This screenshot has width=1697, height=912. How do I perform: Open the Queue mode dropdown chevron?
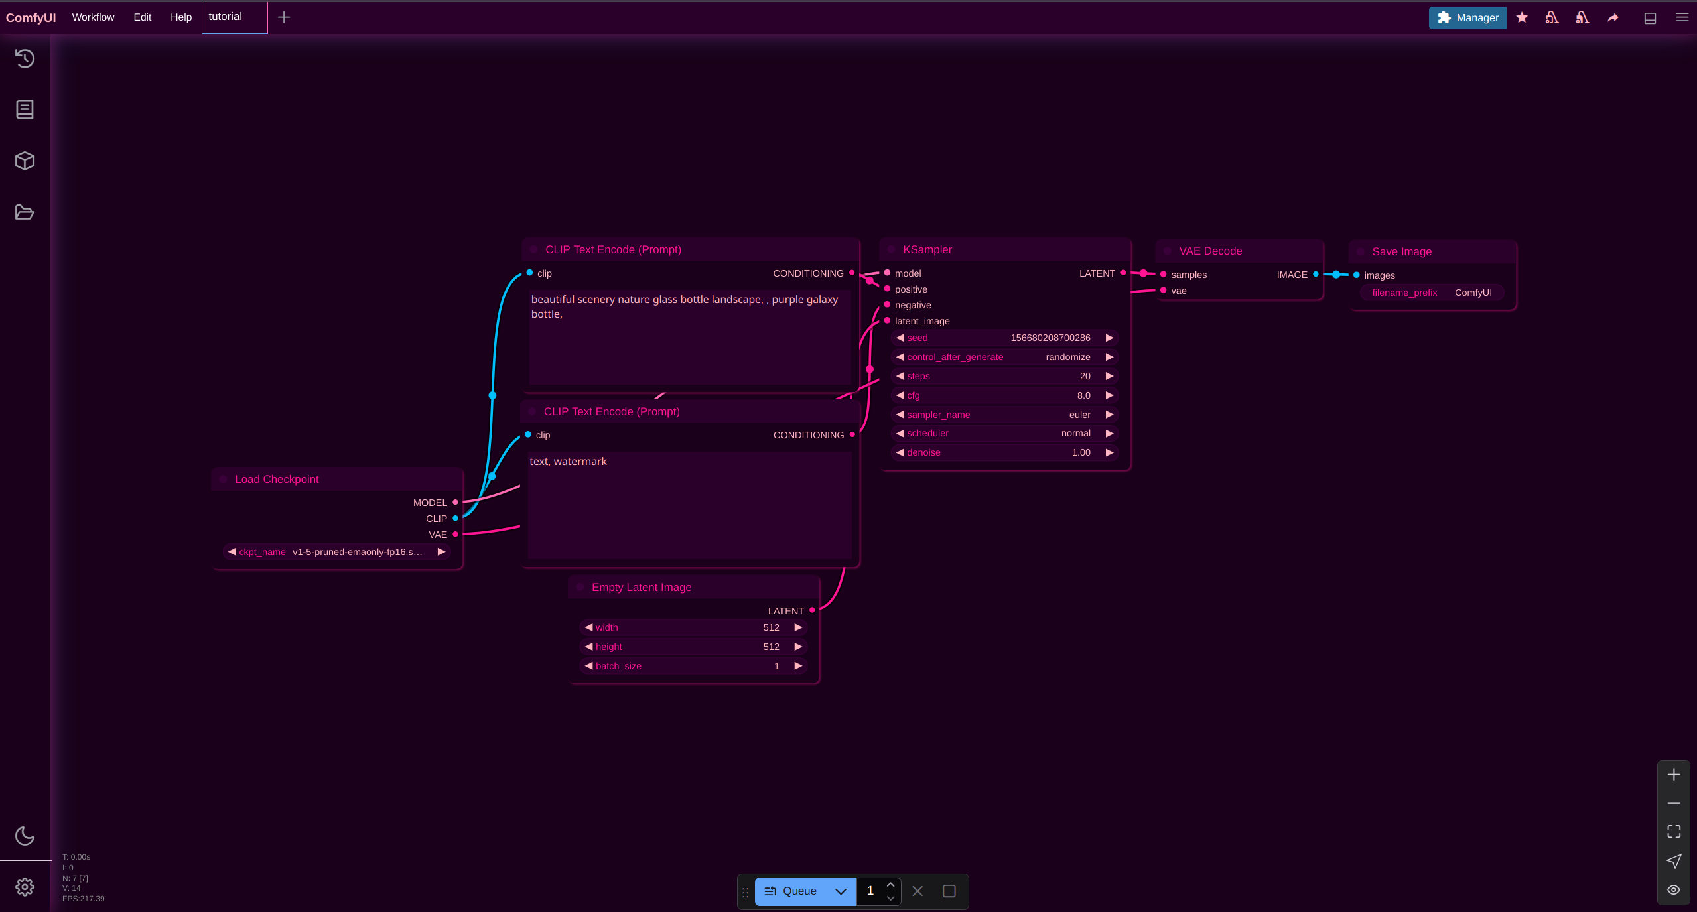tap(839, 891)
